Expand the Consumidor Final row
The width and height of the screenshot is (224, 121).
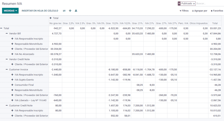click(24, 85)
